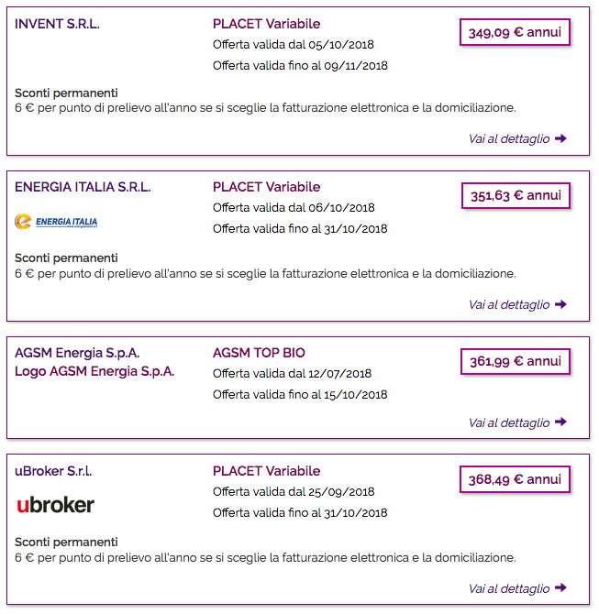599x614 pixels.
Task: Click the ENERGIA ITALIA S.R.L. company name
Action: [83, 187]
